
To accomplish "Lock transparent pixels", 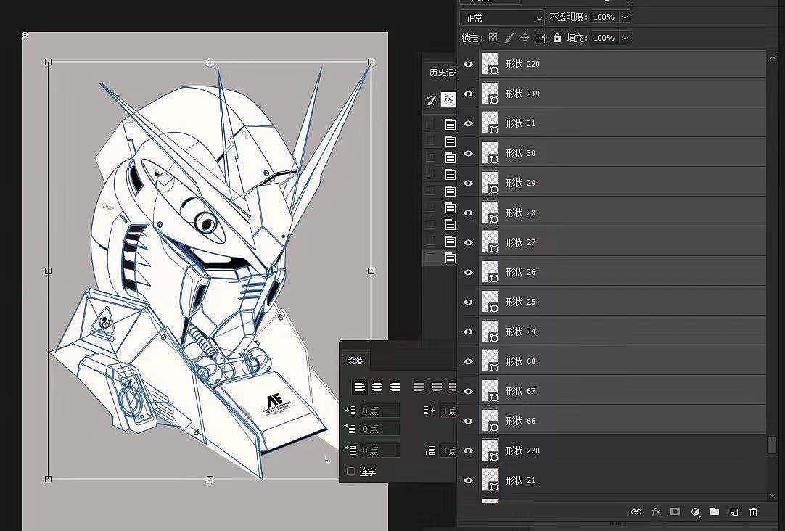I will [x=493, y=38].
